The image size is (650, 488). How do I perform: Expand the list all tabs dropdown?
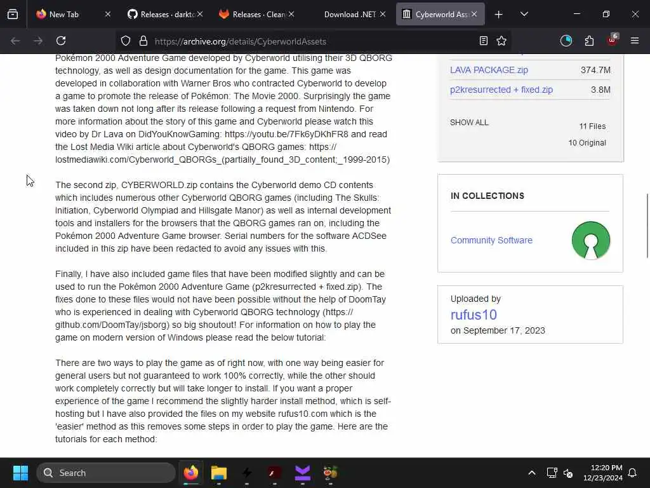point(524,15)
